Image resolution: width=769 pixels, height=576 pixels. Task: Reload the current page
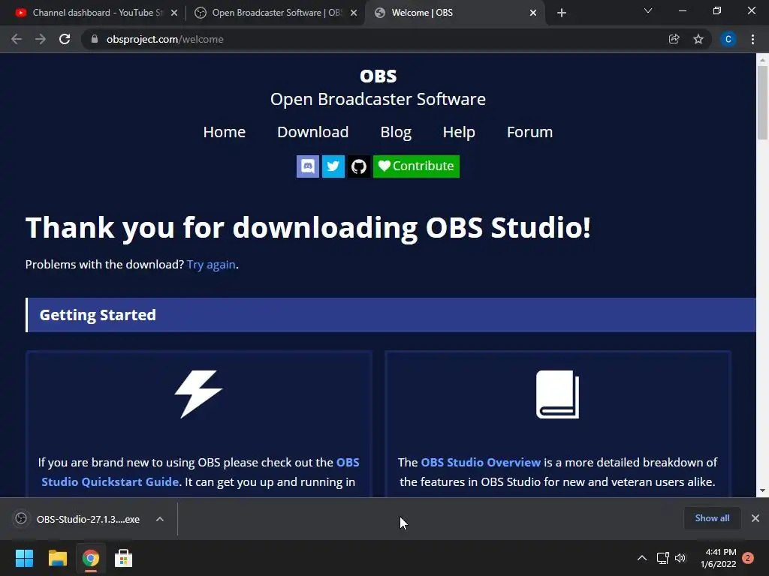tap(65, 39)
